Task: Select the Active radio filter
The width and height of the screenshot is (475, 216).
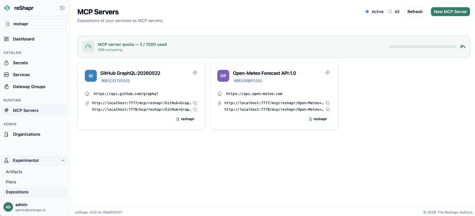Action: [x=367, y=11]
